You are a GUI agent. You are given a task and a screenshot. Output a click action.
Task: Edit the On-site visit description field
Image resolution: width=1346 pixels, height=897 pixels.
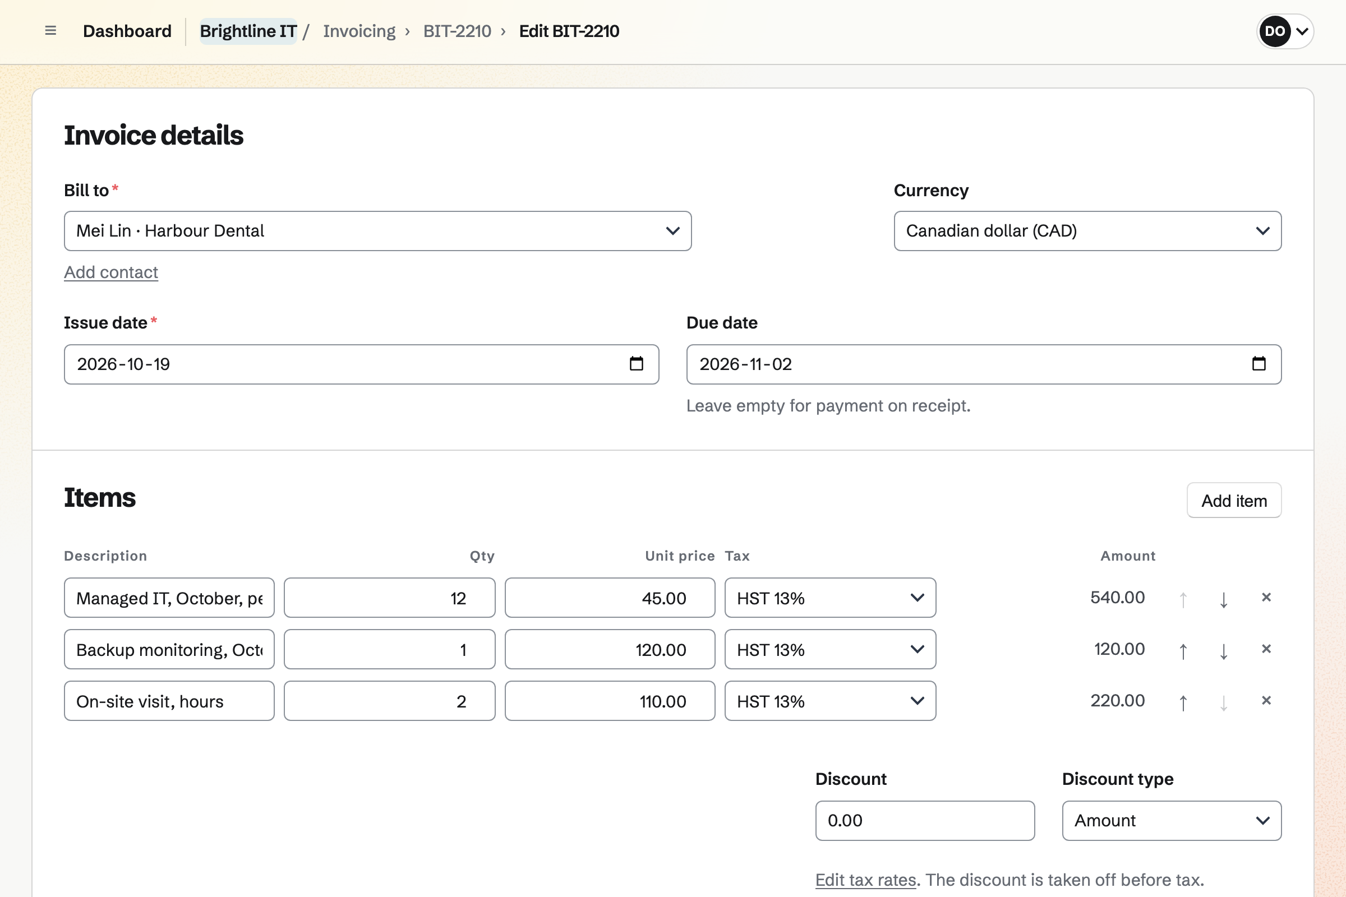click(x=169, y=701)
